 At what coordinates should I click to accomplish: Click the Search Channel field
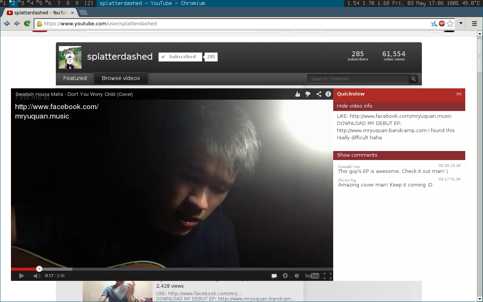pos(358,79)
